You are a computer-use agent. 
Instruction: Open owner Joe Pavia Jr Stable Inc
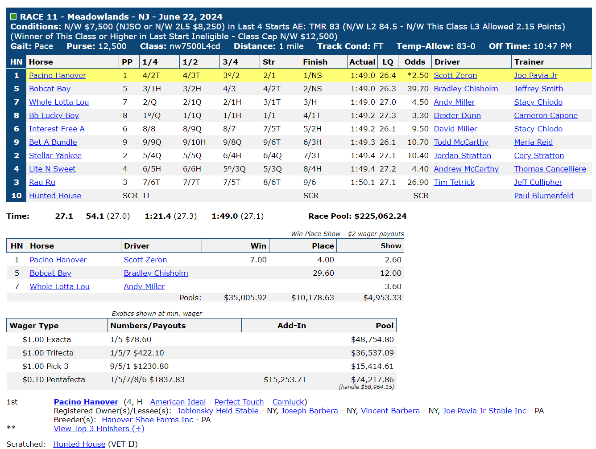(x=484, y=411)
